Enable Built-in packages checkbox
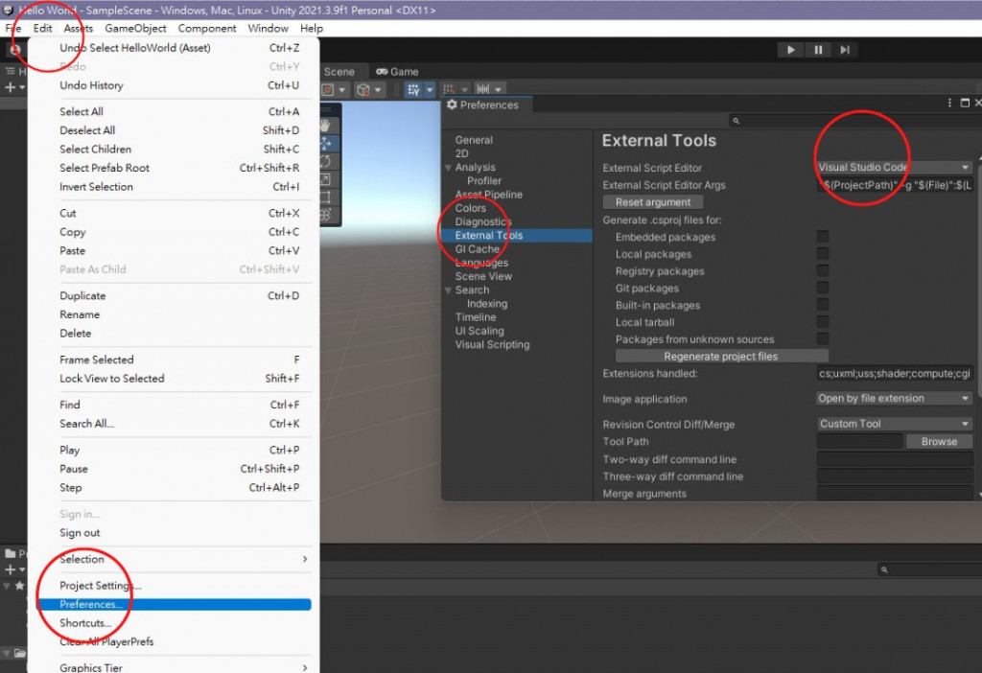Image resolution: width=982 pixels, height=673 pixels. tap(822, 305)
